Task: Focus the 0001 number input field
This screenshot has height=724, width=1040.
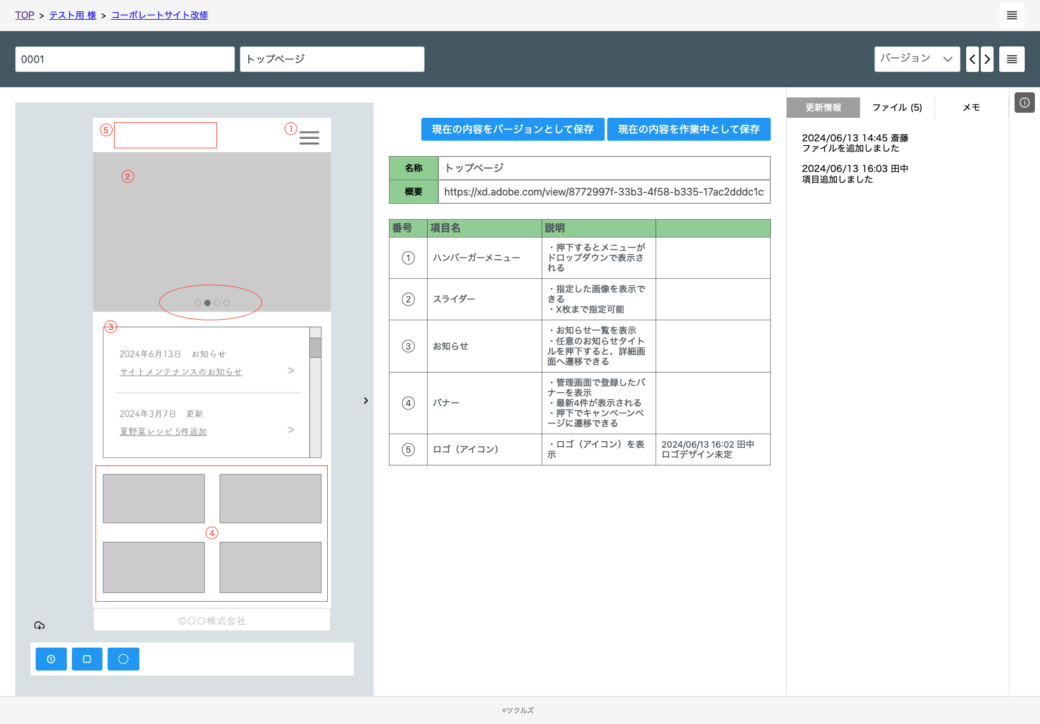Action: pos(125,59)
